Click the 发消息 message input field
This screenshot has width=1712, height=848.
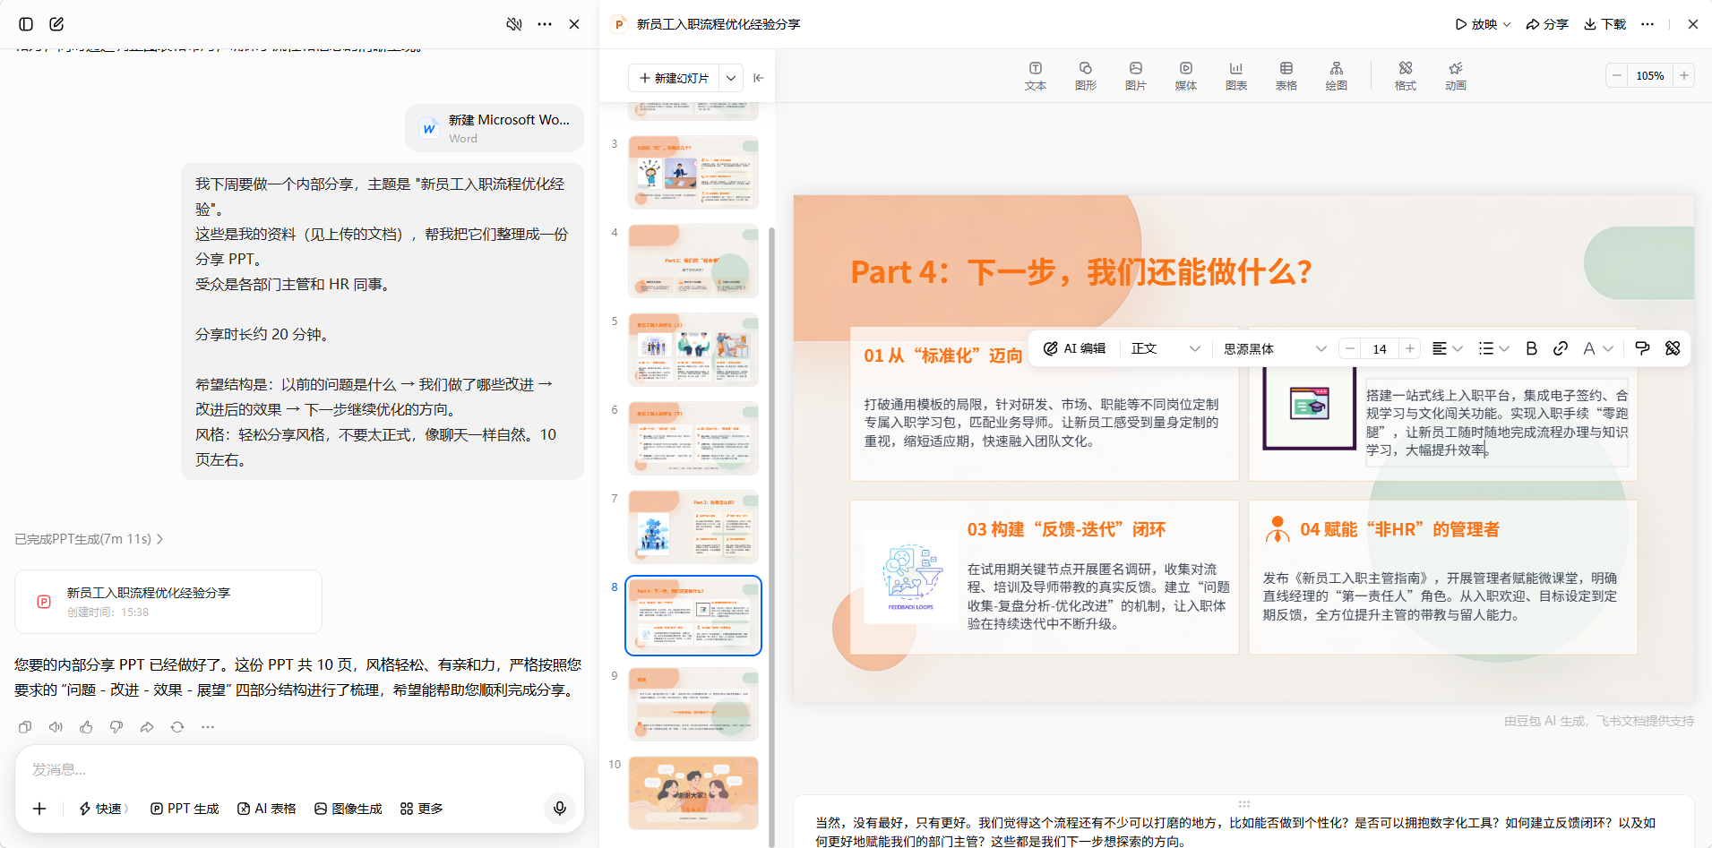click(x=299, y=769)
